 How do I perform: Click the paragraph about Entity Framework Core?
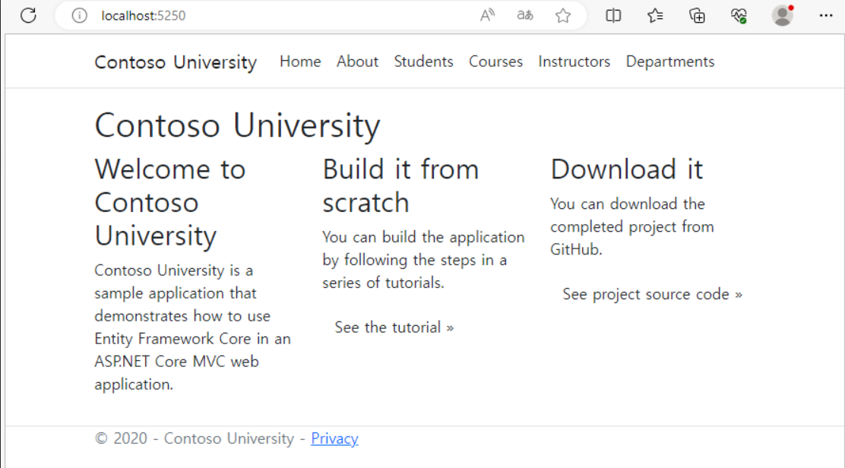tap(192, 327)
